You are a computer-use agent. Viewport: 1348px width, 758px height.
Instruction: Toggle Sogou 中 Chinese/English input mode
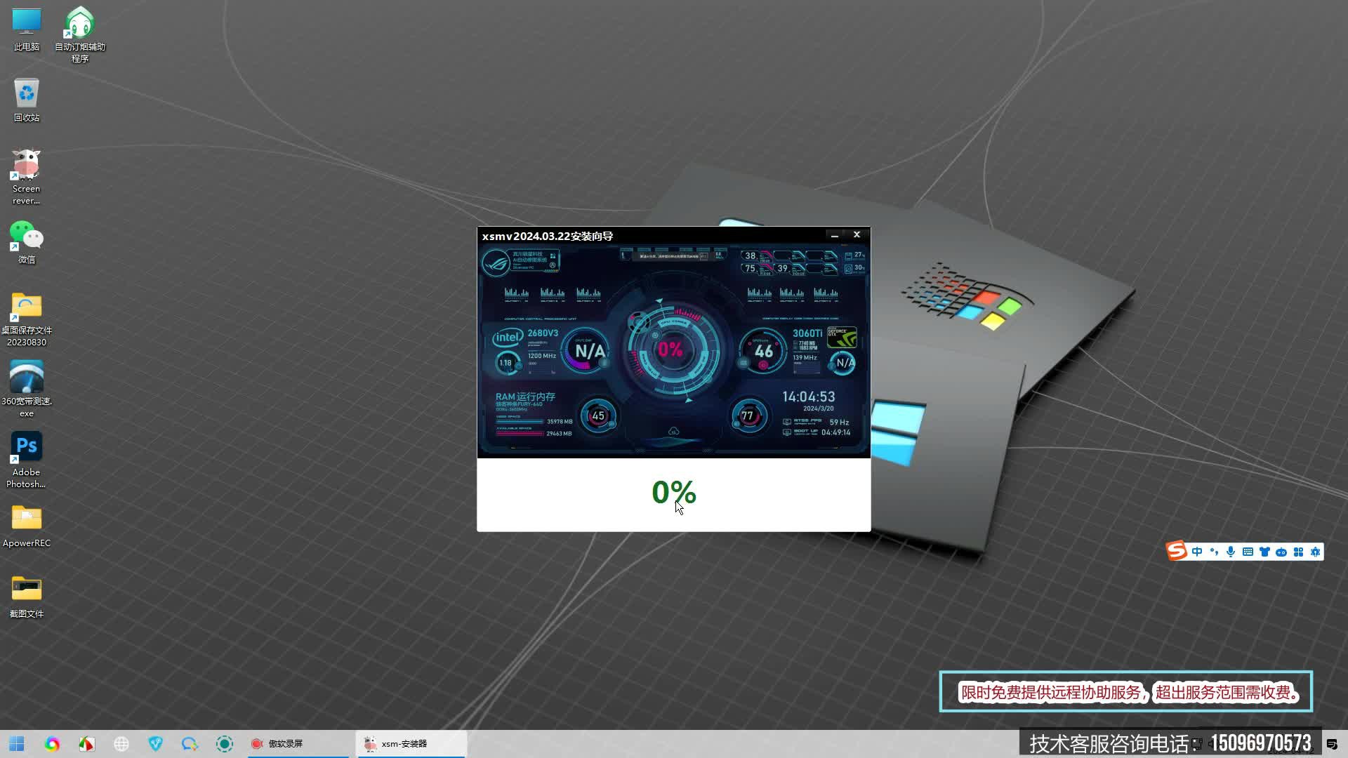coord(1197,552)
